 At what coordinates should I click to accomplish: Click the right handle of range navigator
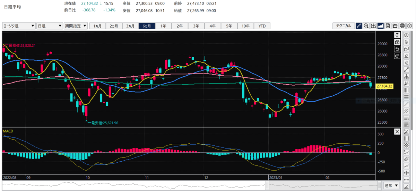click(380, 186)
